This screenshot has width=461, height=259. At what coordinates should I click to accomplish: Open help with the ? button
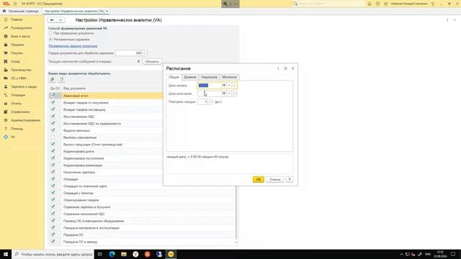290,179
